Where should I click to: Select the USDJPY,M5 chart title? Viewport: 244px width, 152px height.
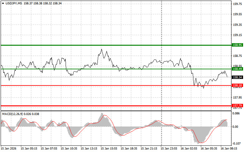[14, 3]
